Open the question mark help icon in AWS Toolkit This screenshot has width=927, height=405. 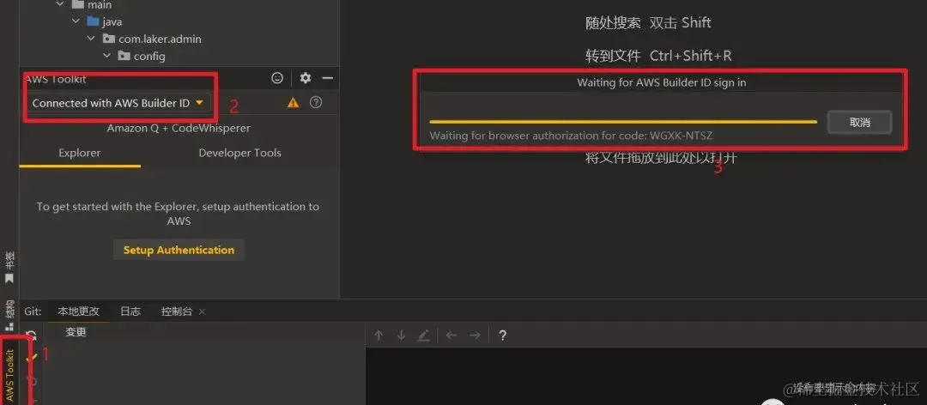point(316,102)
